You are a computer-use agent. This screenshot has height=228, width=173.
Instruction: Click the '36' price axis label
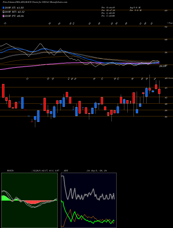[166, 117]
